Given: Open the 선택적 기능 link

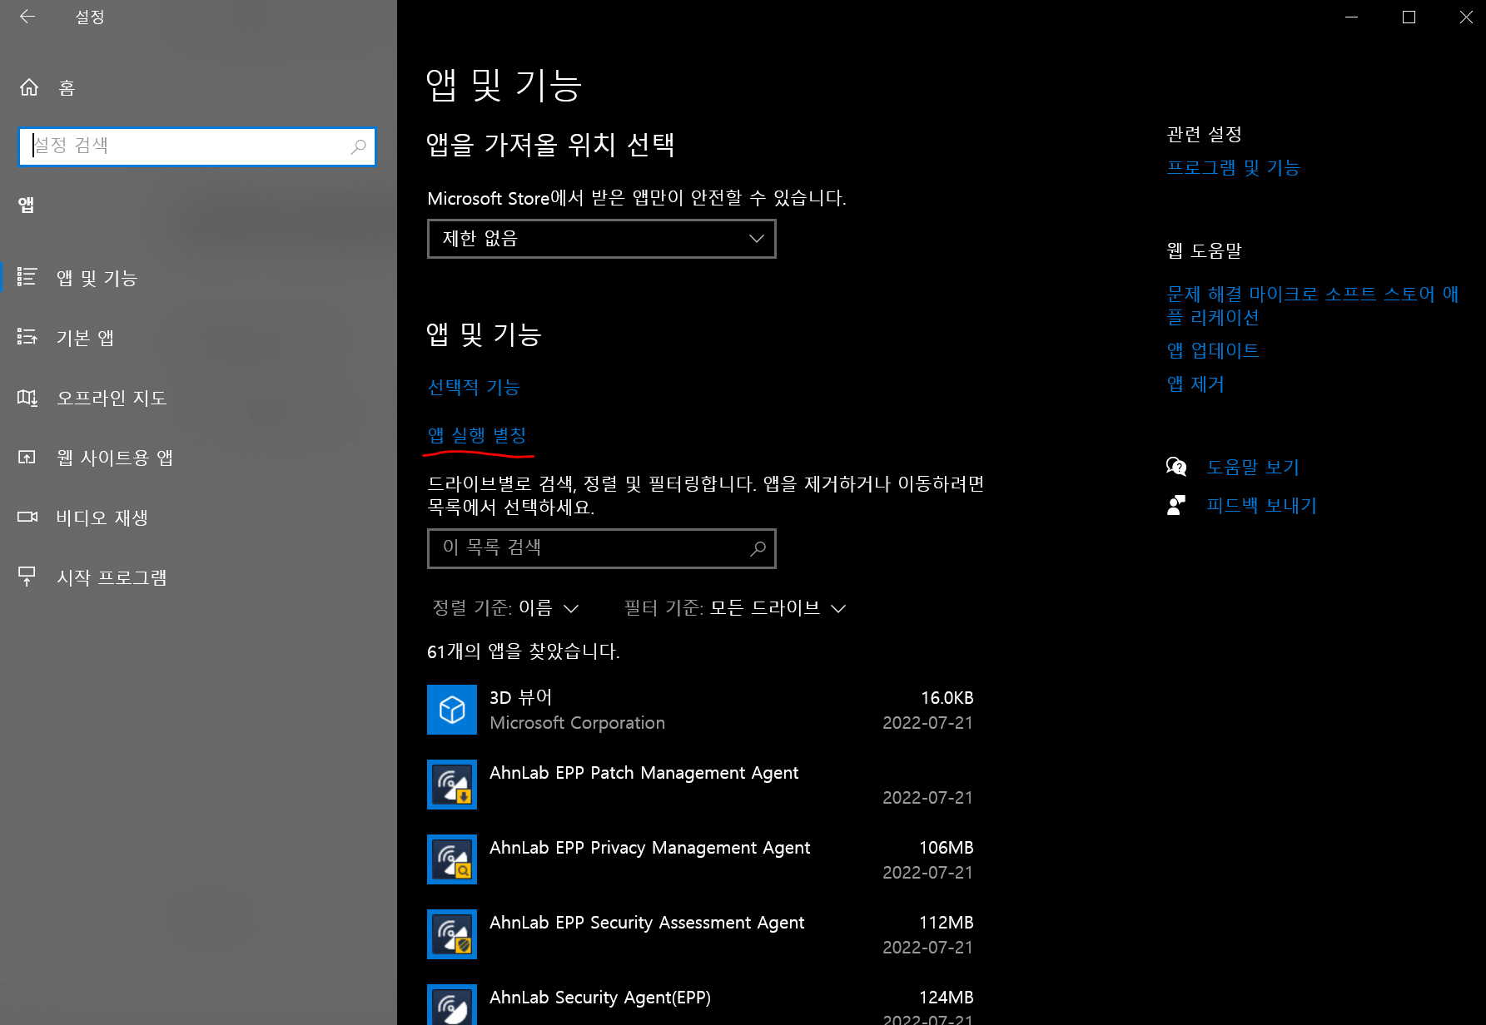Looking at the screenshot, I should 474,387.
